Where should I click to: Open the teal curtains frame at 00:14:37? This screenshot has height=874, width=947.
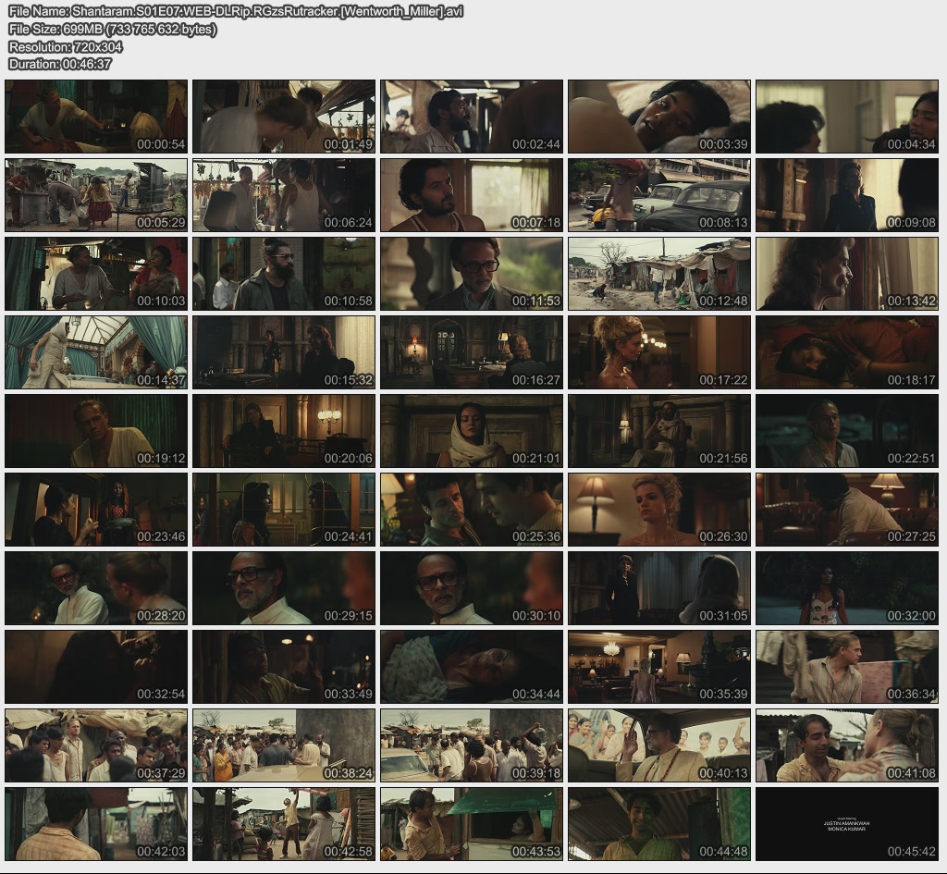(x=96, y=352)
